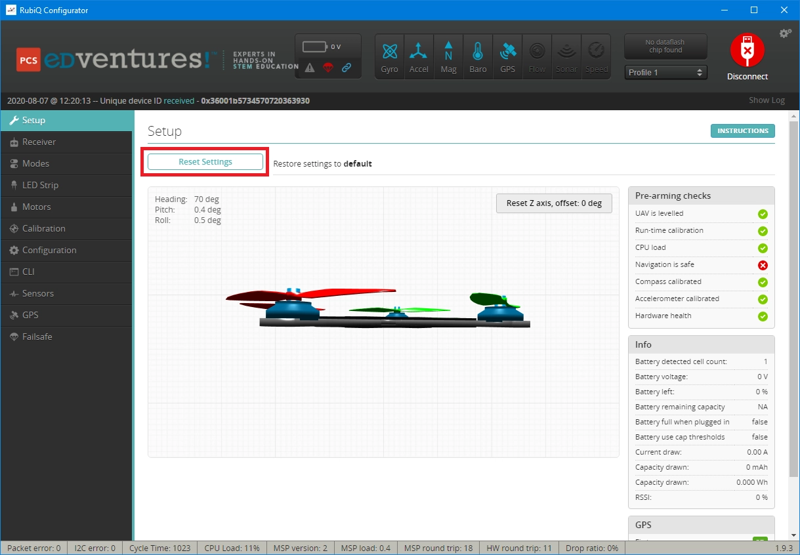Open the gear options in top-right corner

click(785, 33)
